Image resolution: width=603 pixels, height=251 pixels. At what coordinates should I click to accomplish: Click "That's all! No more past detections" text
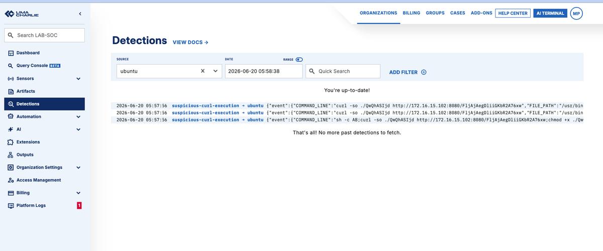pos(347,133)
